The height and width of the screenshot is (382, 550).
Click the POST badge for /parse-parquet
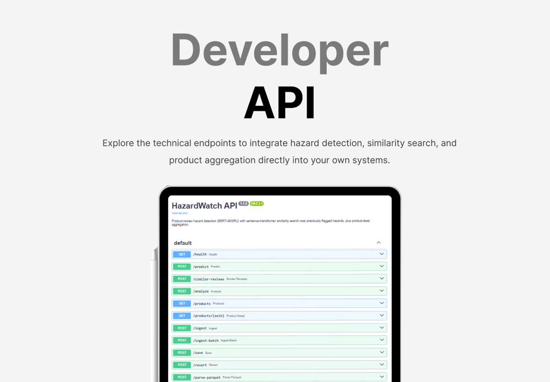(x=182, y=377)
